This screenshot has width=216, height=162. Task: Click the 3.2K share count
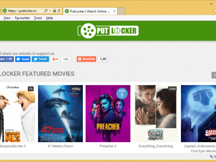coord(103,59)
